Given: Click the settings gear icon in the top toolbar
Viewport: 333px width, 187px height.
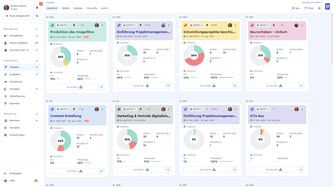Looking at the screenshot, I should (319, 8).
